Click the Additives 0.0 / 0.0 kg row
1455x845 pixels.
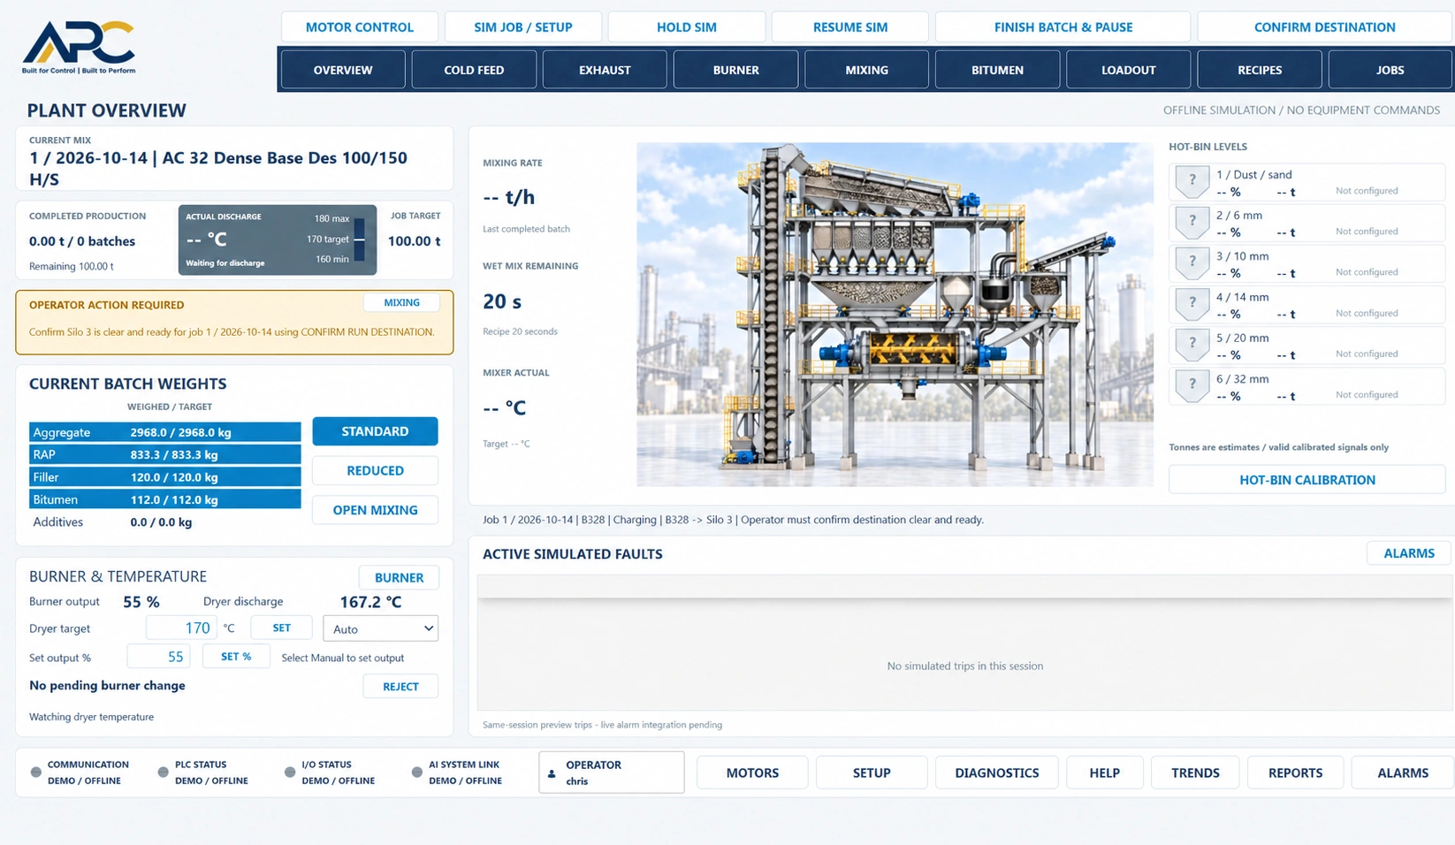[165, 522]
